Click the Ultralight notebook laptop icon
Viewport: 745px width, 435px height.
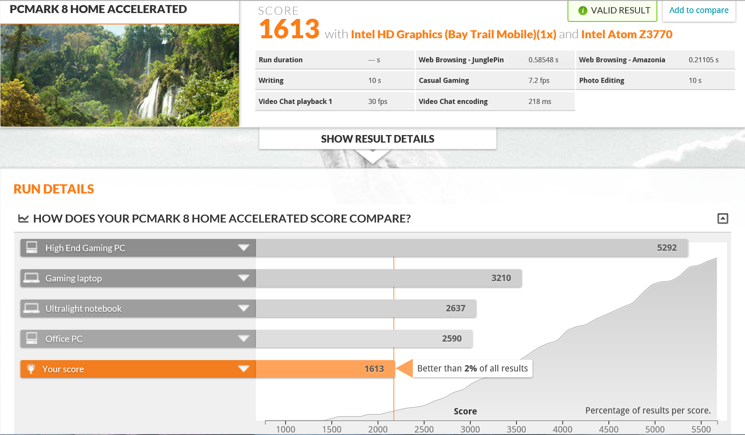point(31,308)
